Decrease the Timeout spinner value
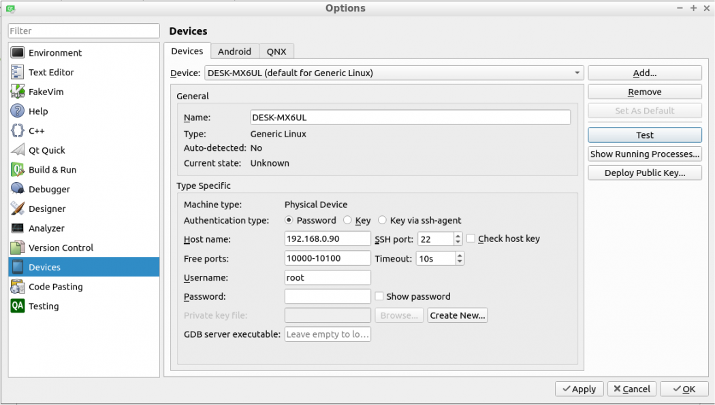 click(459, 262)
